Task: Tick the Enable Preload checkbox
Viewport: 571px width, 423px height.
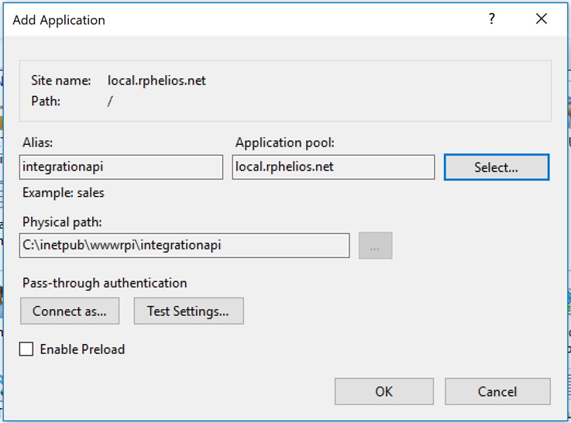Action: point(27,349)
